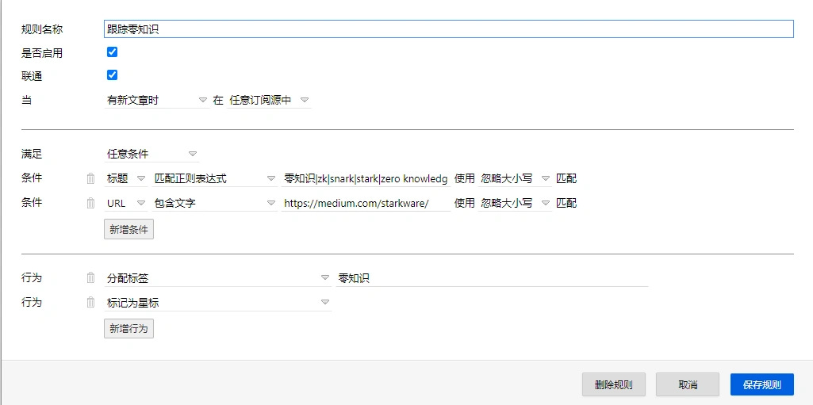Viewport: 813px width, 405px height.
Task: Click the 删除规则 button
Action: coord(614,384)
